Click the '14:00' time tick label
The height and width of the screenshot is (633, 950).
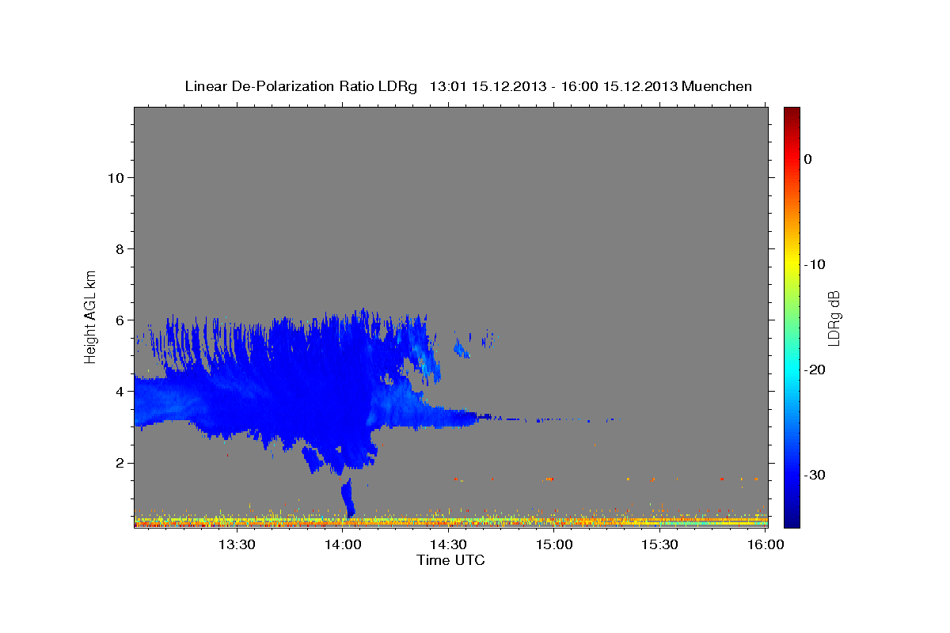pos(343,544)
